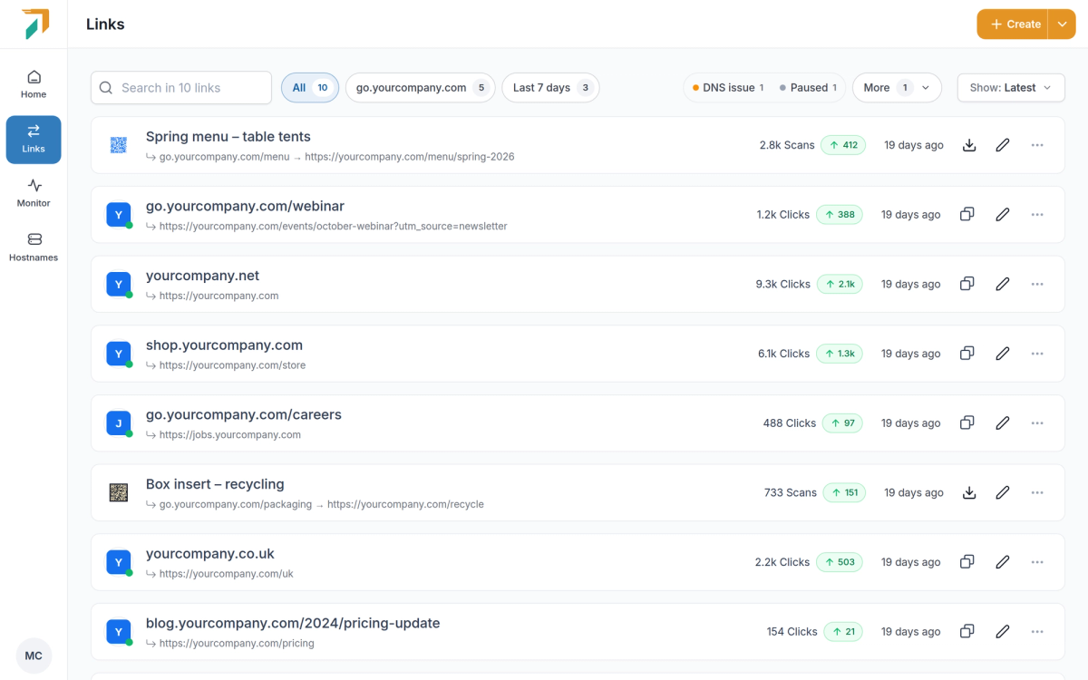The height and width of the screenshot is (680, 1088).
Task: Copy the blog.yourcompany.com pricing-update link
Action: coord(967,632)
